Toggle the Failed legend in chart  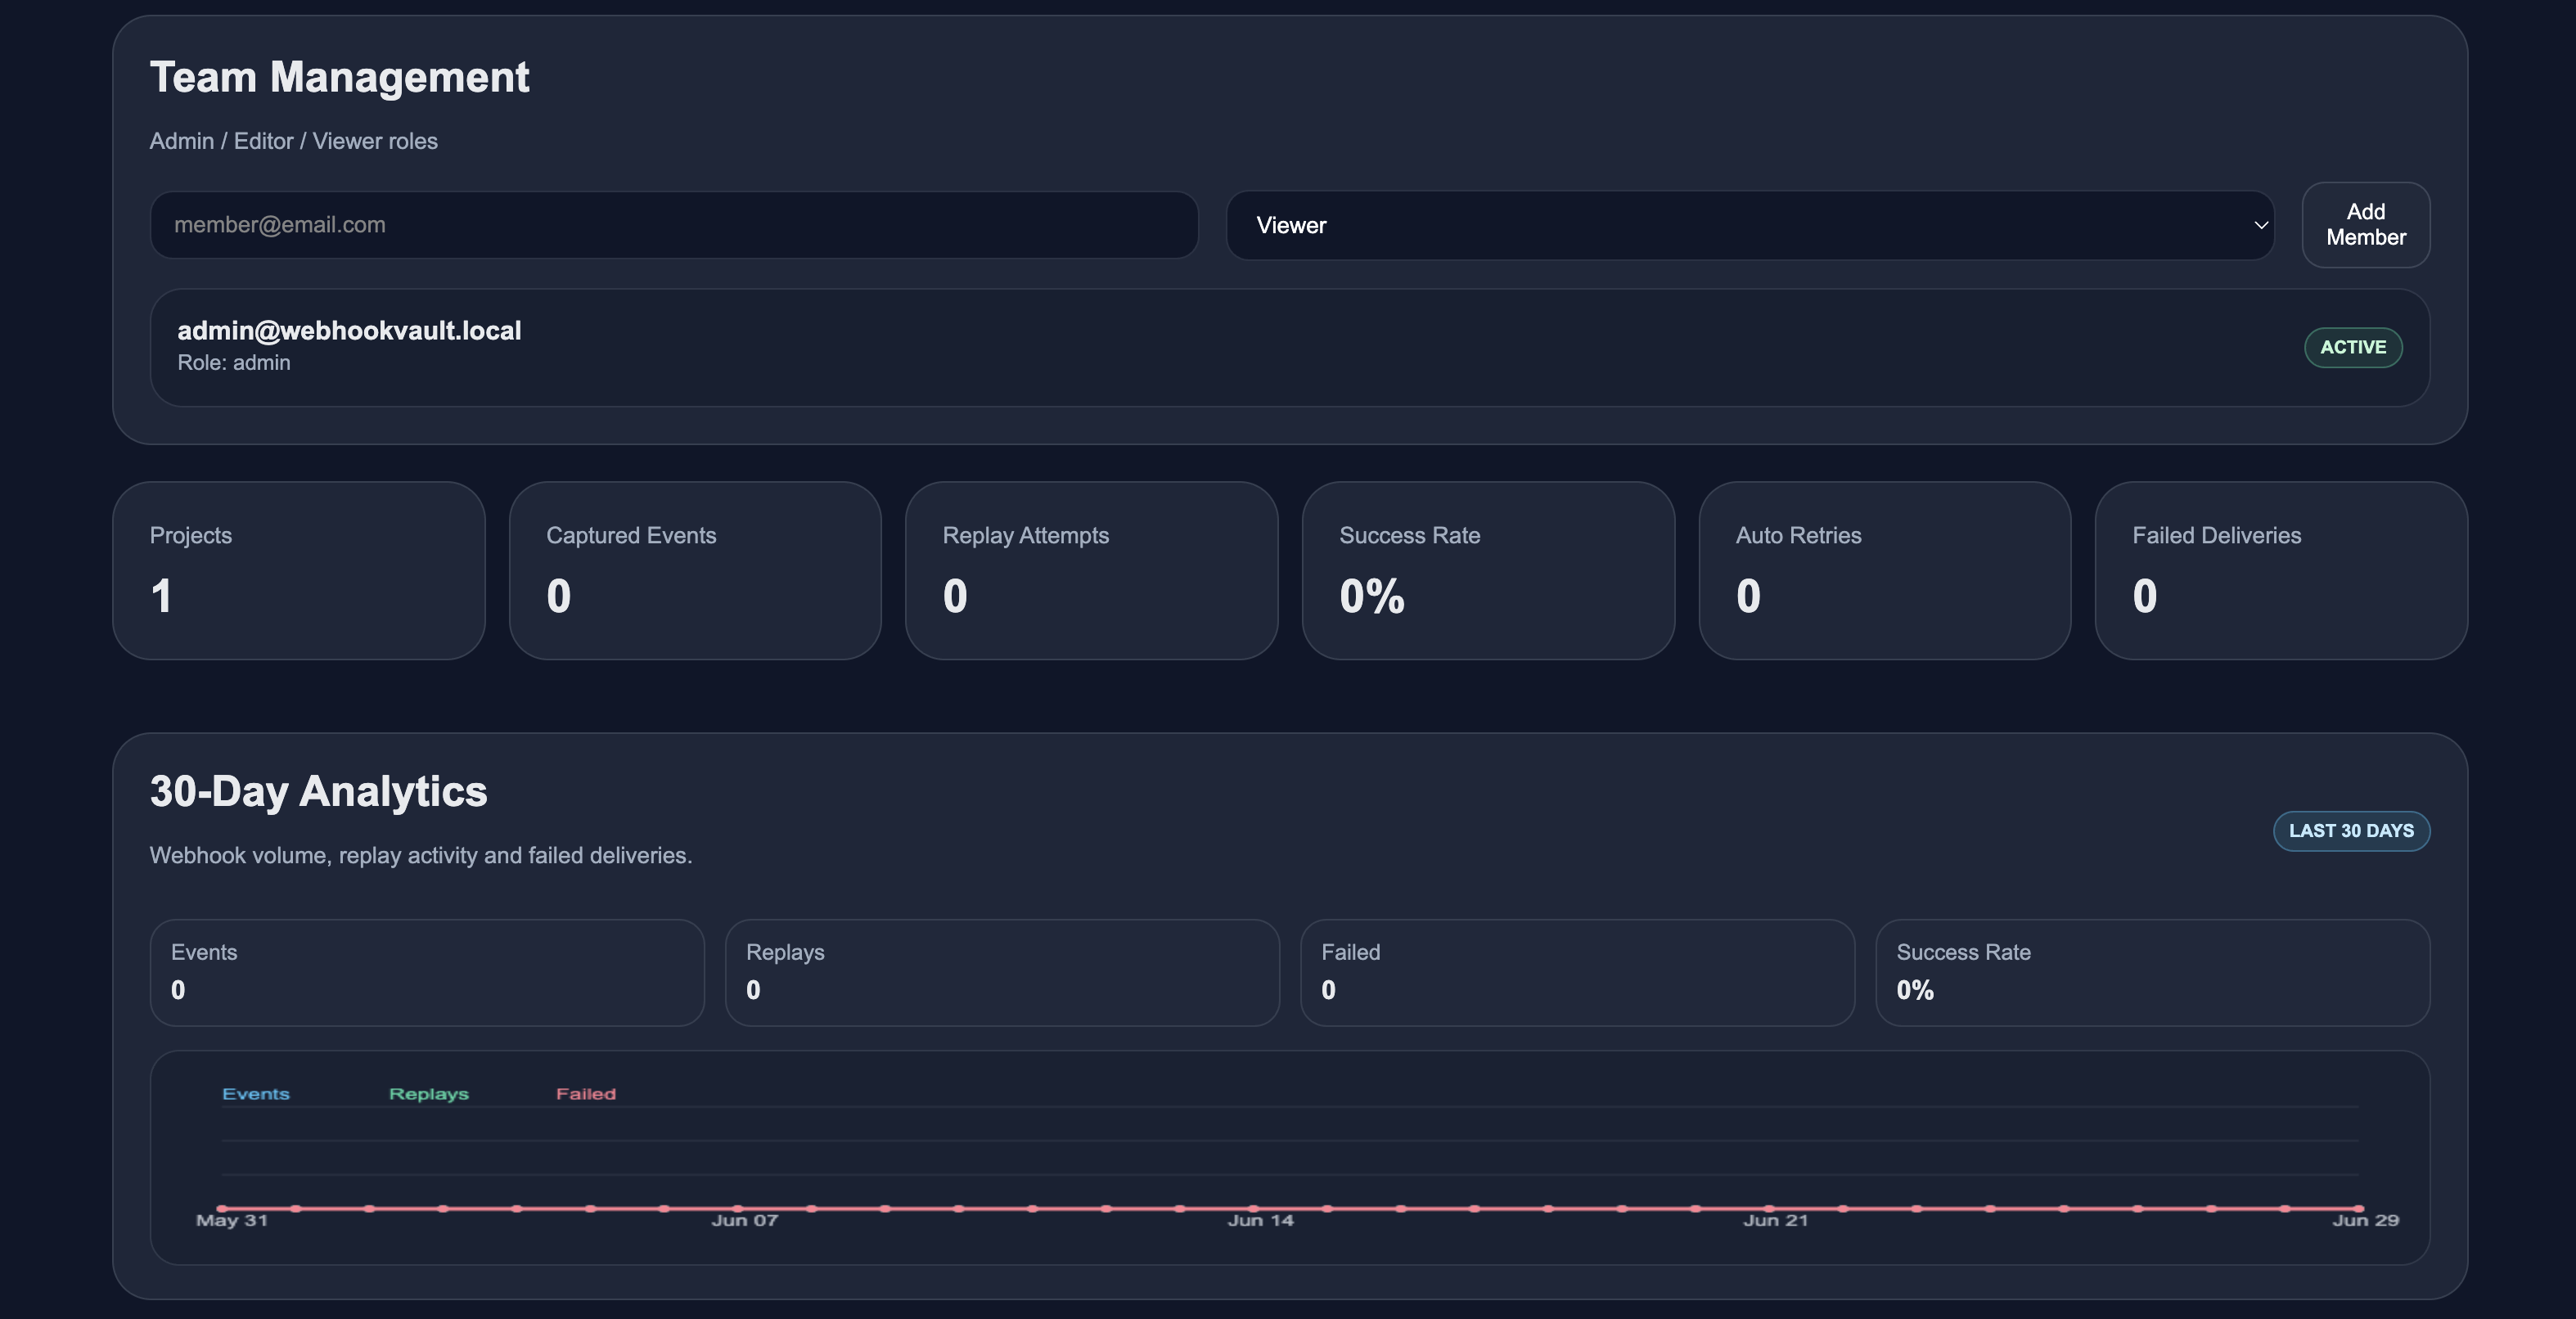586,1094
